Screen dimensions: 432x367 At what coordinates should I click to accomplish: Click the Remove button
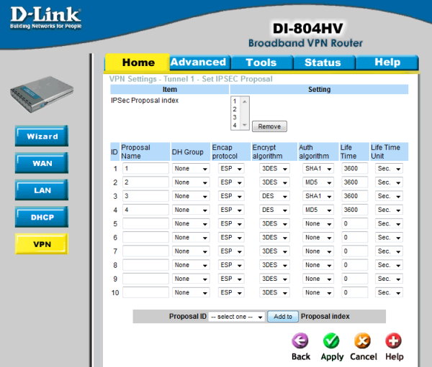[269, 126]
